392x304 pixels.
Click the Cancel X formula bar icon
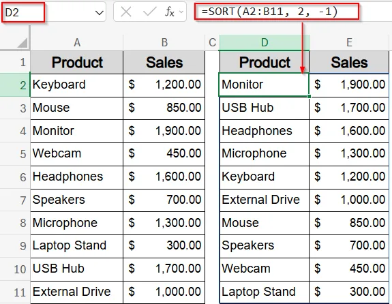coord(126,12)
